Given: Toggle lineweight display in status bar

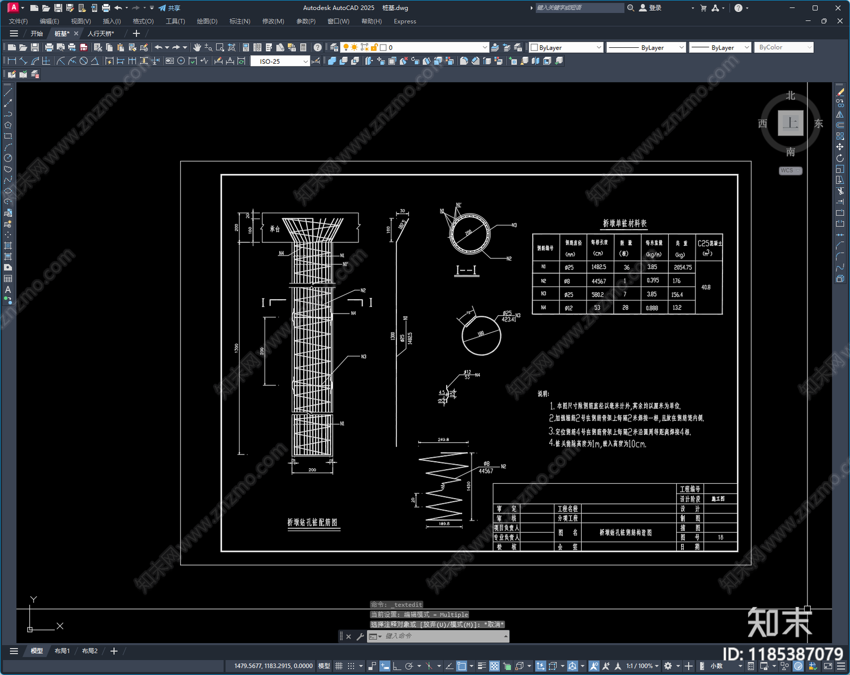Looking at the screenshot, I should [482, 666].
